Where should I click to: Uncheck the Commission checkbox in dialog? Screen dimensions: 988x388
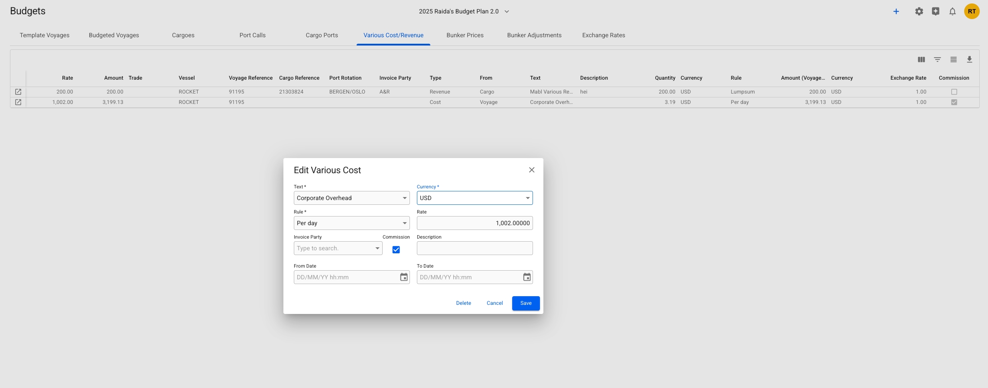[396, 249]
